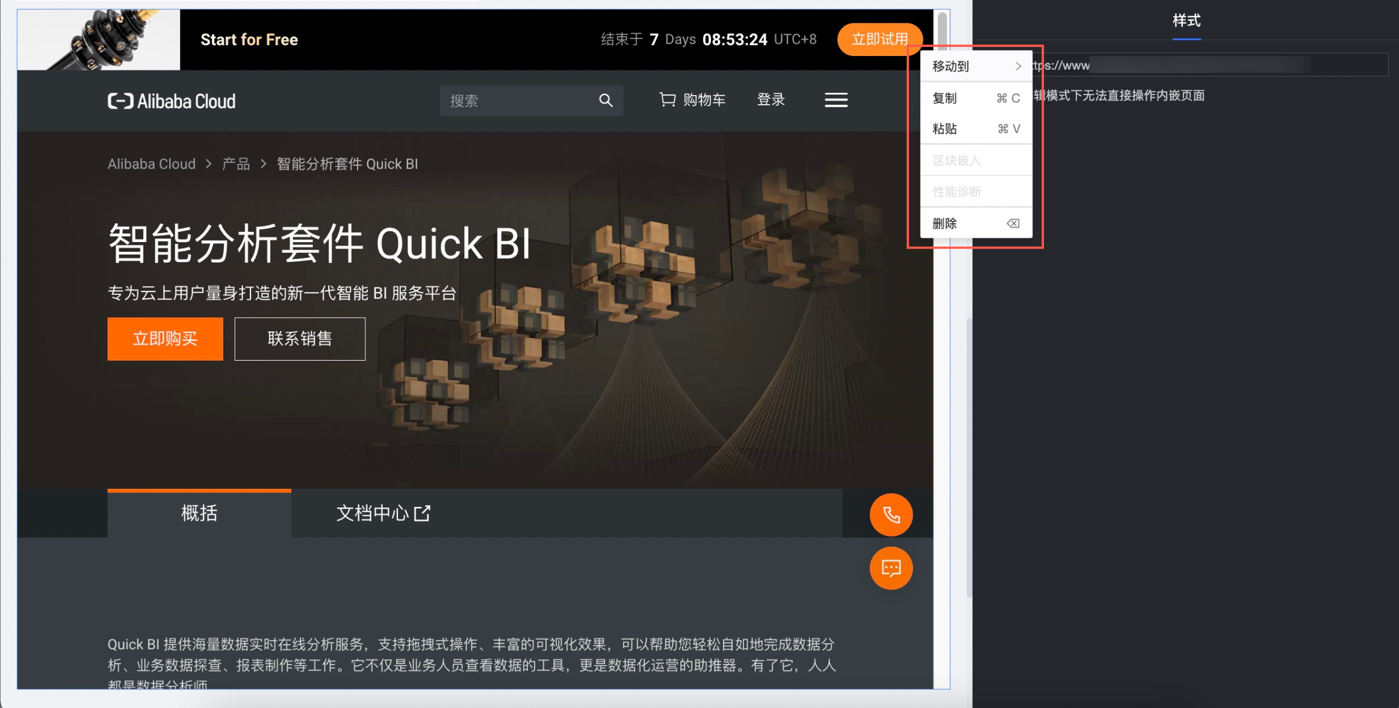Choose 复制 from the context menu
This screenshot has height=708, width=1399.
[976, 98]
